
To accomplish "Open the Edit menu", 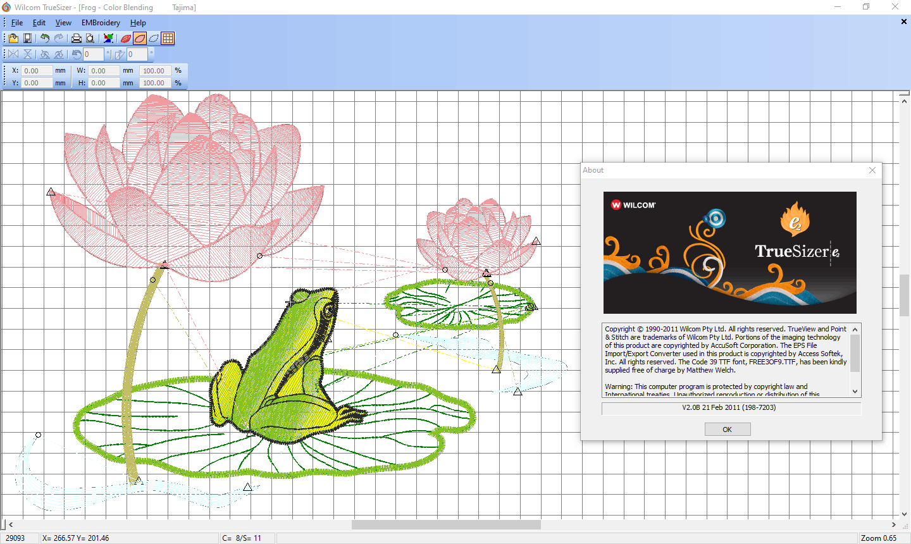I will 39,23.
